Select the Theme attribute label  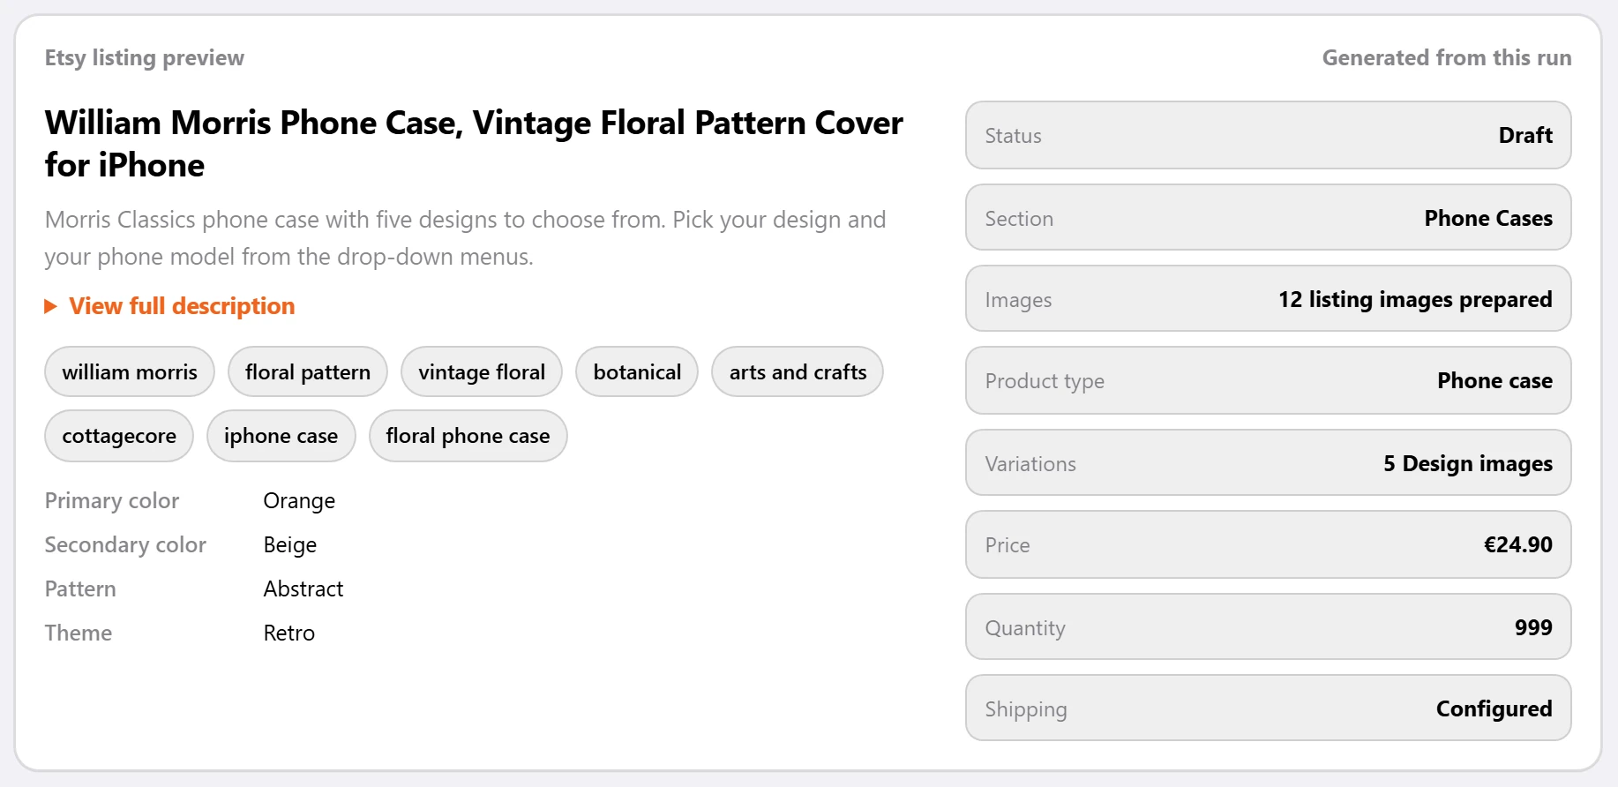[79, 633]
